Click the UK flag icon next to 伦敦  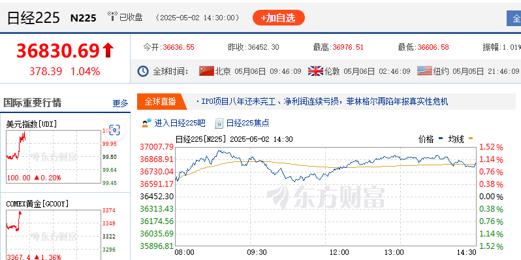coord(315,71)
